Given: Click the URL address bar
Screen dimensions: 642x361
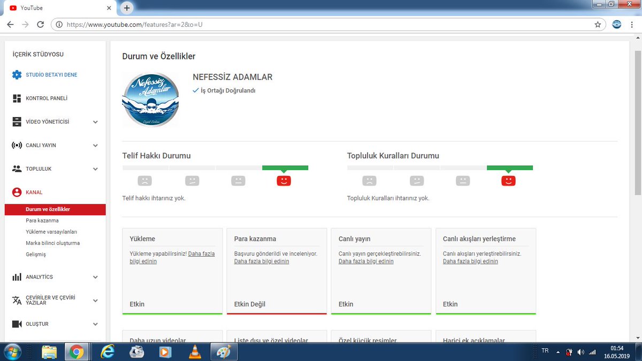Looking at the screenshot, I should 329,25.
